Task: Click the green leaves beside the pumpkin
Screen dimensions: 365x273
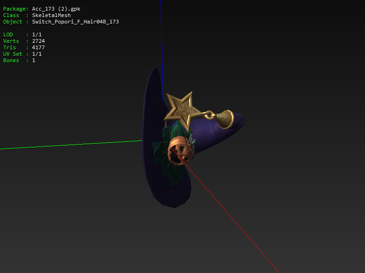Action: pyautogui.click(x=162, y=152)
